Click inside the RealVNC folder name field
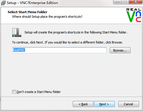 (59, 50)
